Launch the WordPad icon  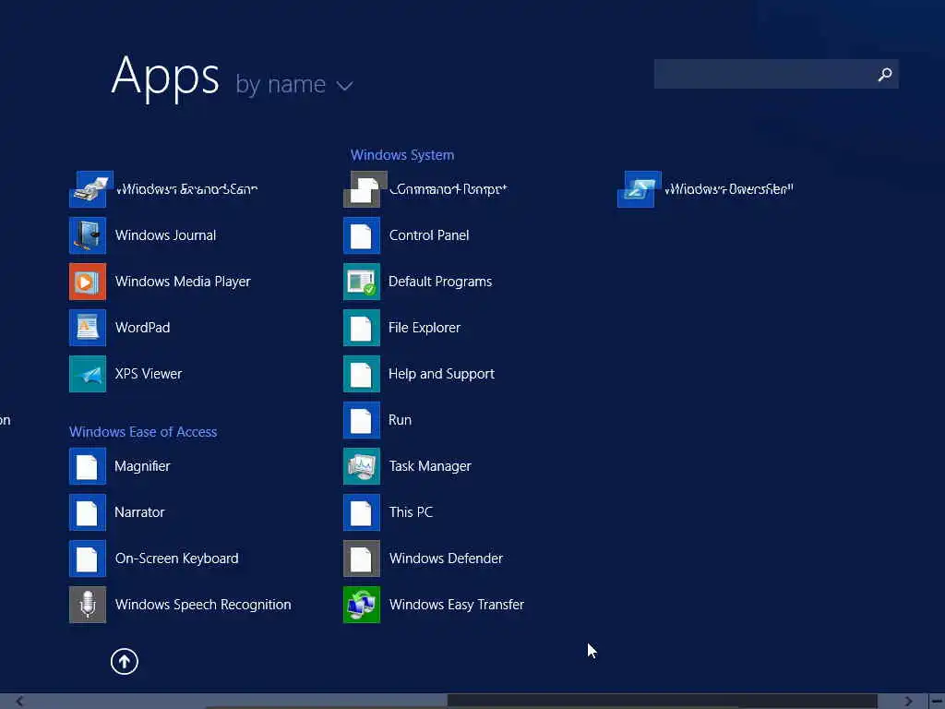coord(88,328)
